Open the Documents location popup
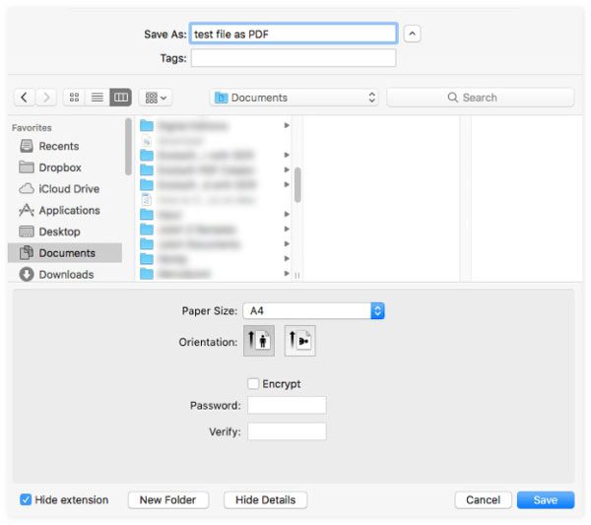 point(294,98)
